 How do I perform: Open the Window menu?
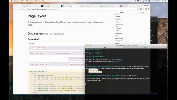37,1
